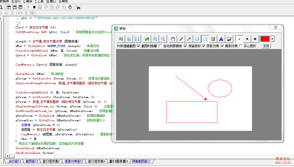
Task: Click the GdipCreateBitmapFromStream code line
Action: (64, 83)
